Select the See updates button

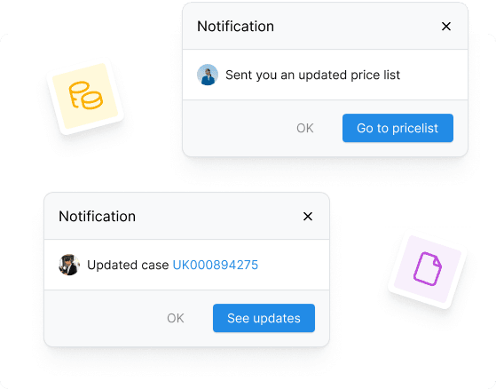(264, 318)
